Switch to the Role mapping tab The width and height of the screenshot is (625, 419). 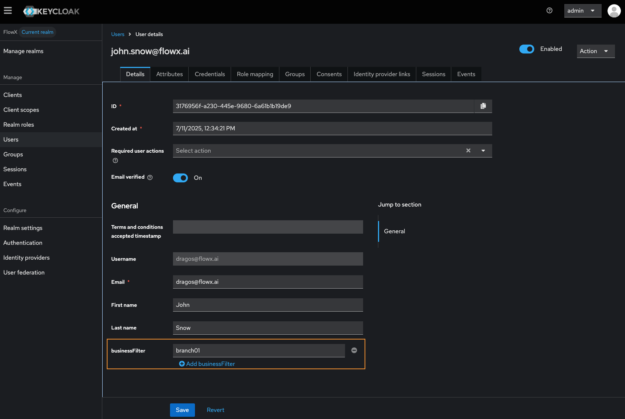[255, 74]
